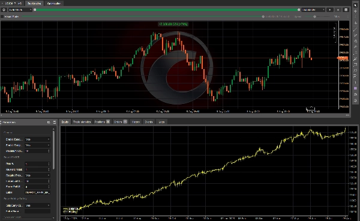
Task: Click the Force Exit Hour stepper
Action: point(49,181)
